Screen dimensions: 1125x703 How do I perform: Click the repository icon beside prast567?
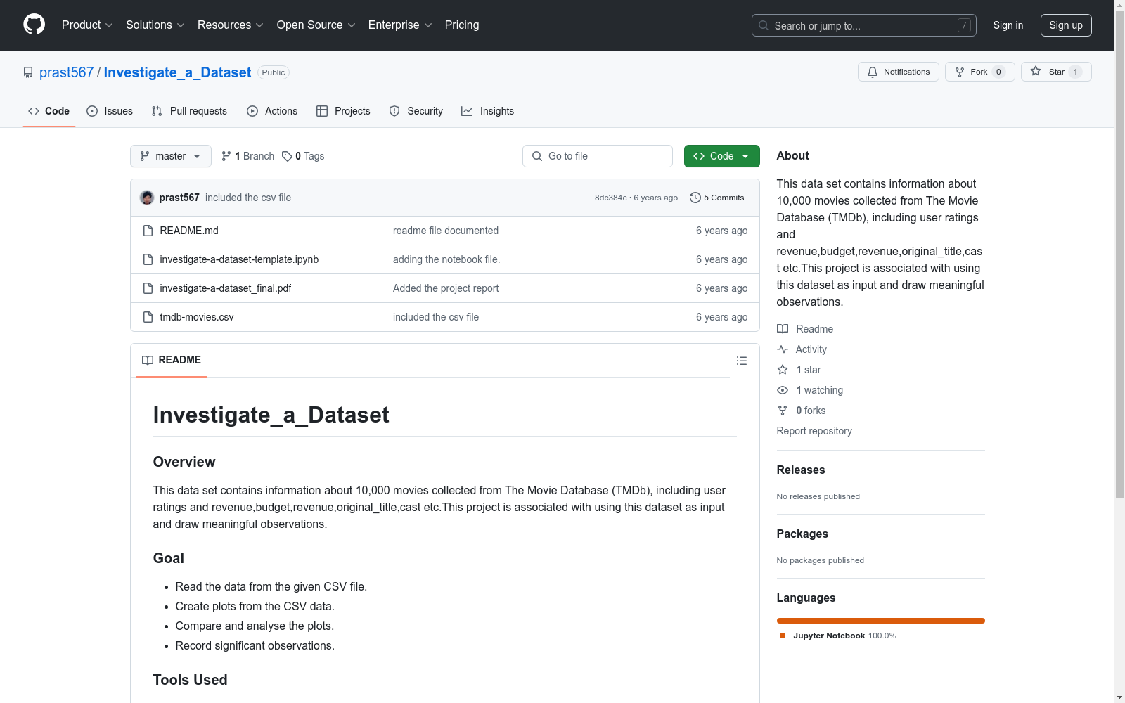[x=28, y=72]
